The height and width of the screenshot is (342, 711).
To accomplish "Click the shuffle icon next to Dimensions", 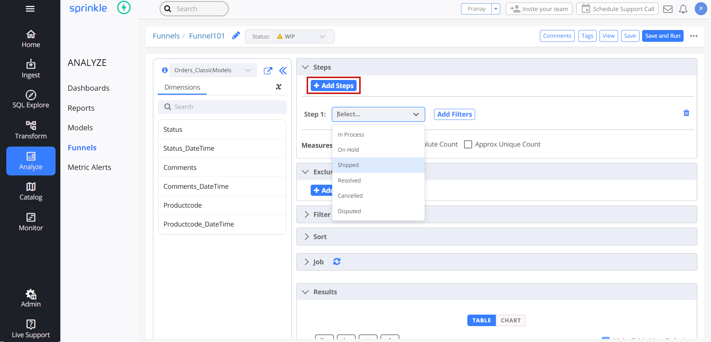I will (x=278, y=87).
